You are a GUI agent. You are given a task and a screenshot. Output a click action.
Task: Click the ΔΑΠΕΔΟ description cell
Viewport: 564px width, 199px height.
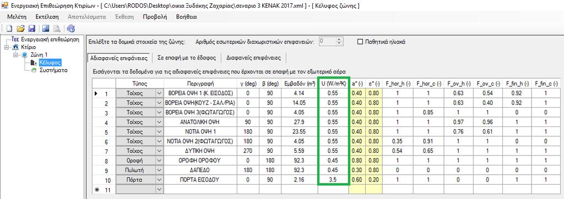pos(200,170)
